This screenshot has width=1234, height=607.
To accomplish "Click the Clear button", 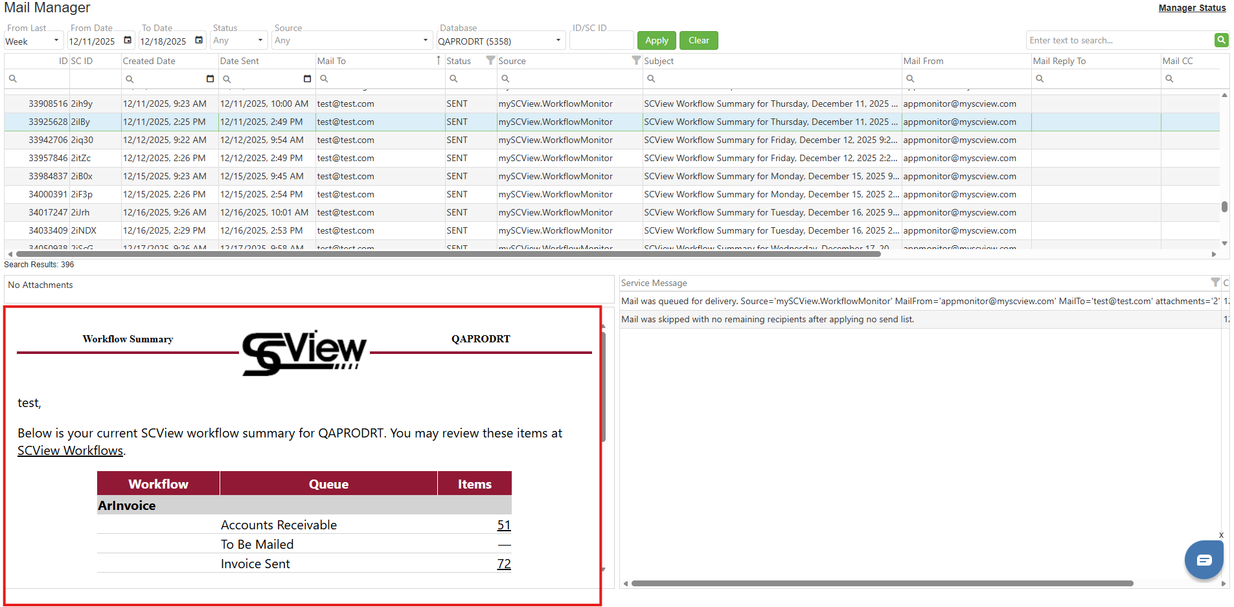I will click(698, 40).
